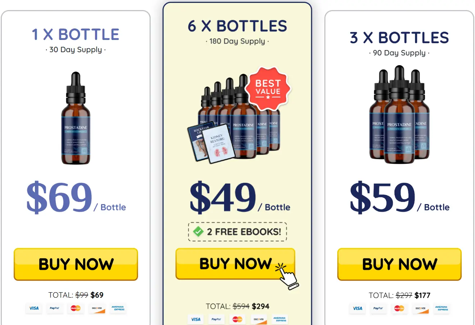
Task: Click Discover icon under 1 bottle offer
Action: coord(97,308)
